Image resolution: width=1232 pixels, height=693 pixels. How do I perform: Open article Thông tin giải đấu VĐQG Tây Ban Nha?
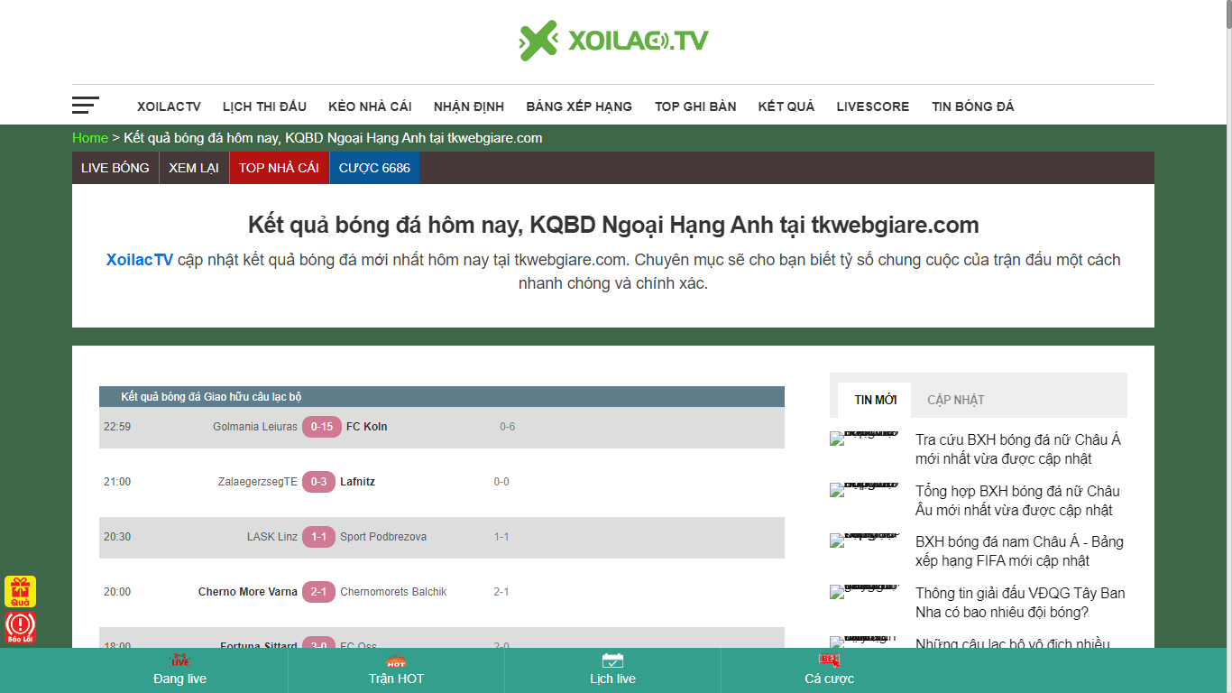pyautogui.click(x=1020, y=603)
